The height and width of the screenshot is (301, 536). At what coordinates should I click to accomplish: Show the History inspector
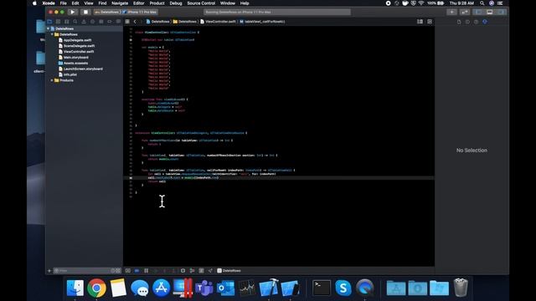[467, 22]
